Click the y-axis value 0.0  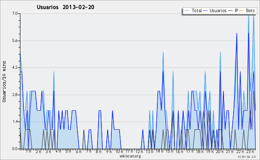tap(15, 149)
